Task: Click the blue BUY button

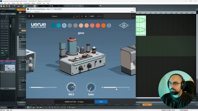Action: (101, 102)
